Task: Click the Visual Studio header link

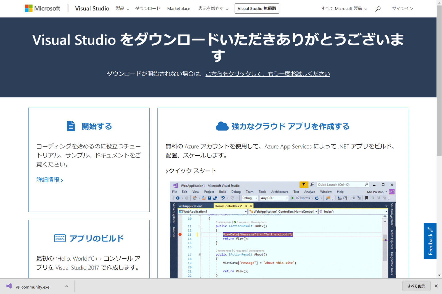Action: pos(92,8)
